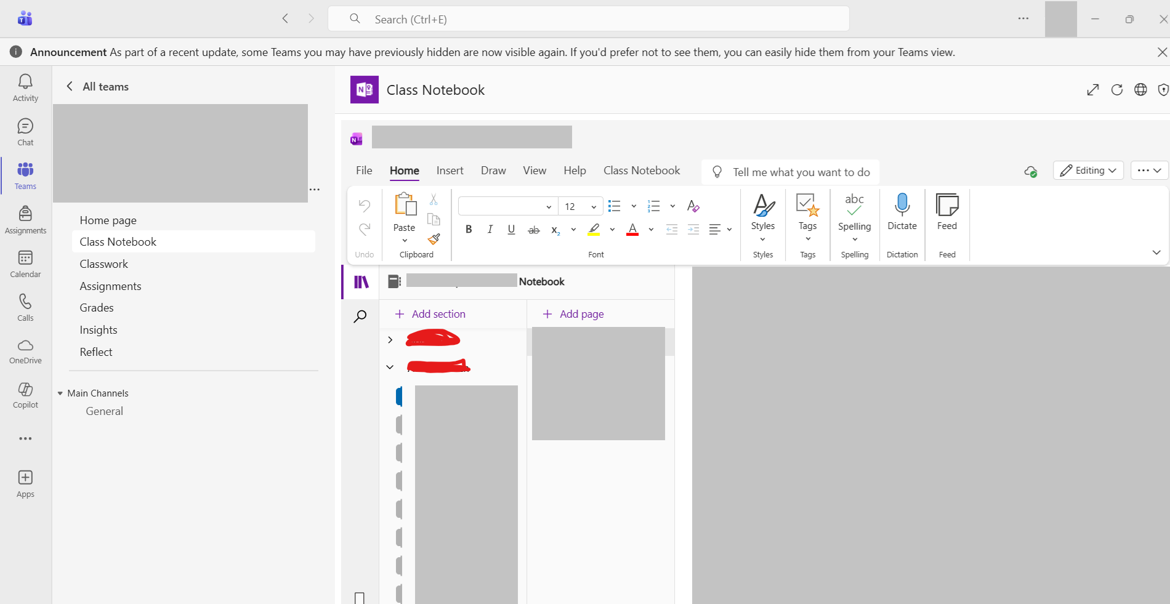Viewport: 1170px width, 604px height.
Task: Open the Class Notebook ribbon tab
Action: pyautogui.click(x=642, y=171)
